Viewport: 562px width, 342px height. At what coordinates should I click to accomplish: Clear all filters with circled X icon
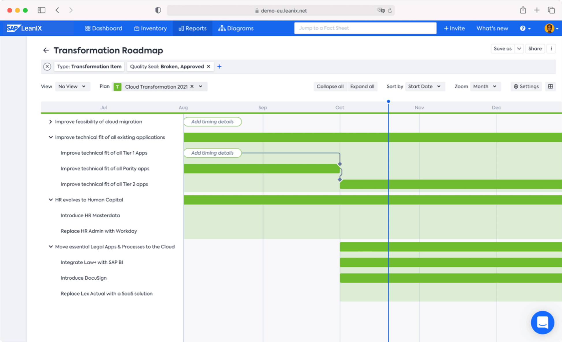click(x=47, y=66)
